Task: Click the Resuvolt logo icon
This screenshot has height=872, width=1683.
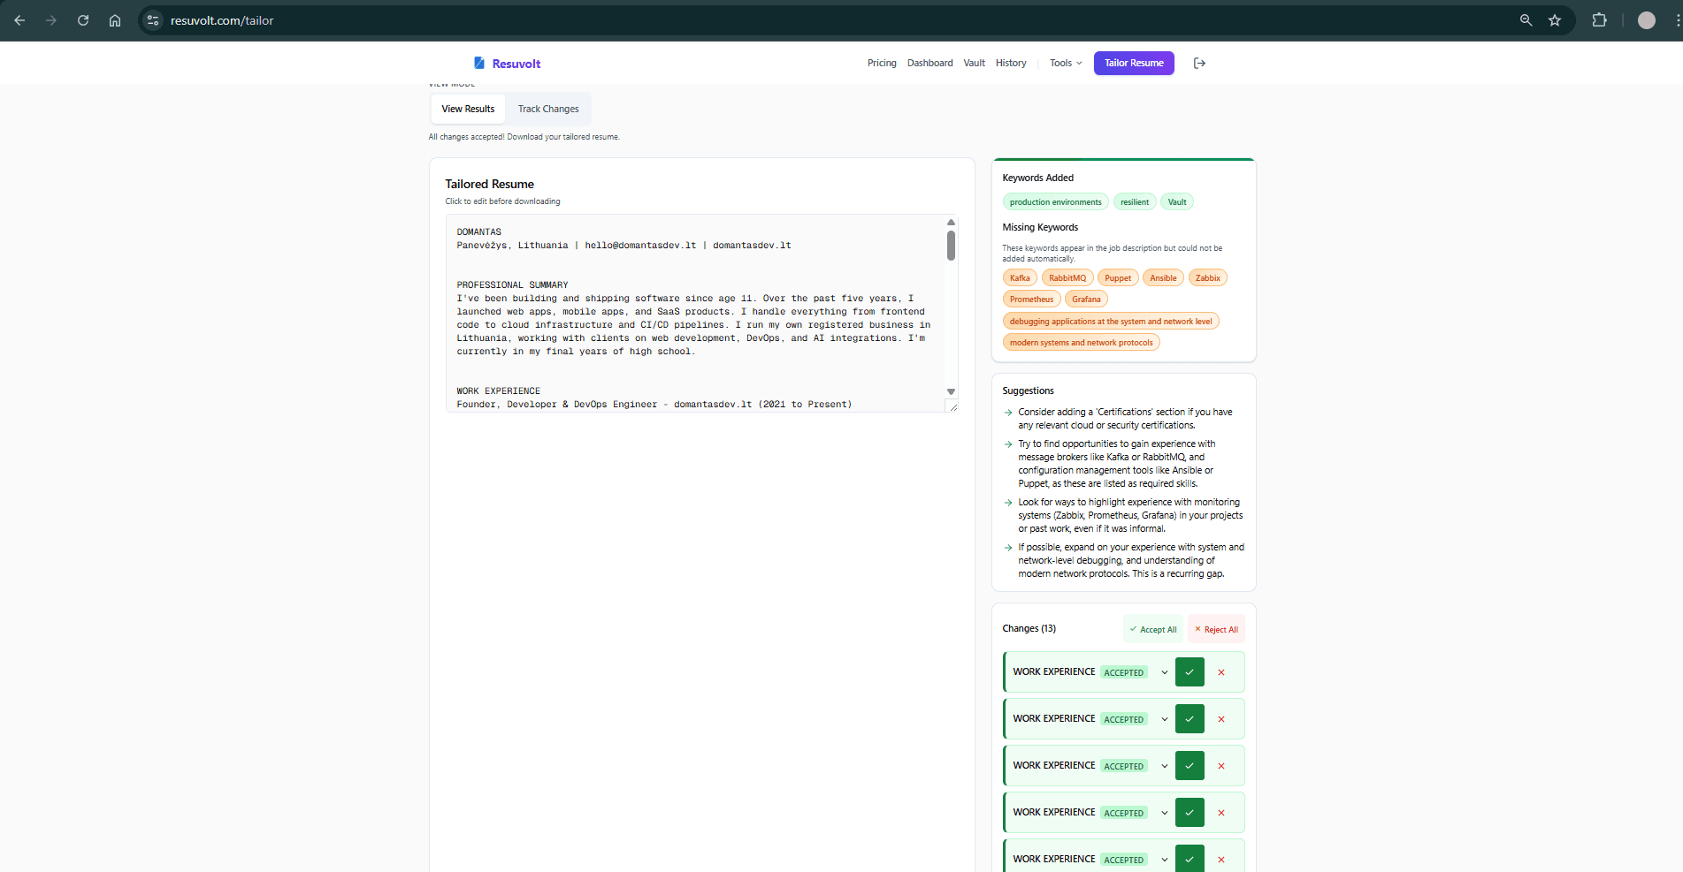Action: [479, 63]
